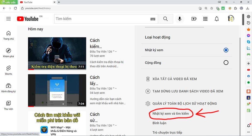Open the side panel more options dots
The height and width of the screenshot is (136, 252).
click(x=248, y=132)
